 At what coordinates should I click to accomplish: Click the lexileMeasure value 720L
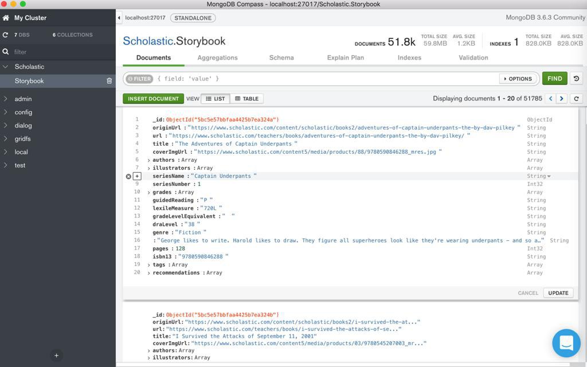coord(211,208)
